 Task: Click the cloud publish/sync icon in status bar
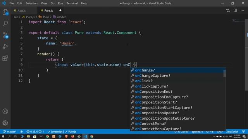(21, 132)
